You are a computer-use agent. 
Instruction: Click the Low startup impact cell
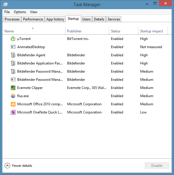tap(143, 112)
